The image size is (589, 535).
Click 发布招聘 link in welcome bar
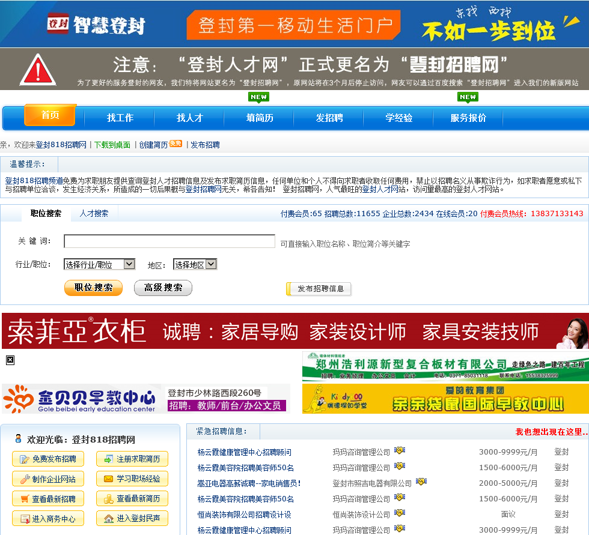(205, 145)
